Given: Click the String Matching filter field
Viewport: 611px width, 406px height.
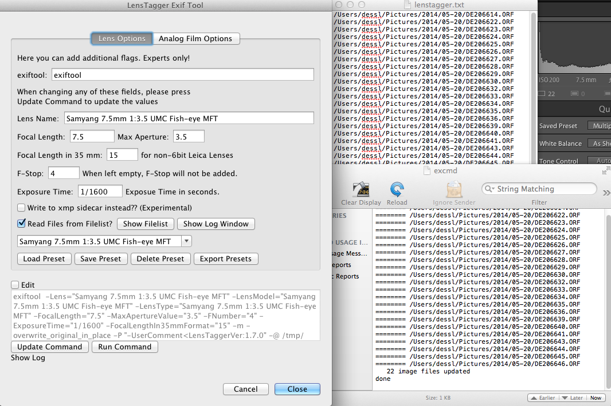Looking at the screenshot, I should coord(539,189).
